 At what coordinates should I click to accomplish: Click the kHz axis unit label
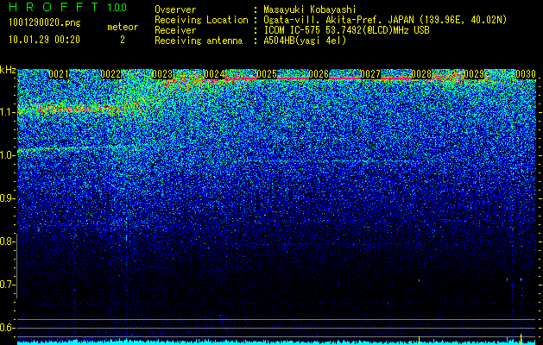pyautogui.click(x=8, y=70)
